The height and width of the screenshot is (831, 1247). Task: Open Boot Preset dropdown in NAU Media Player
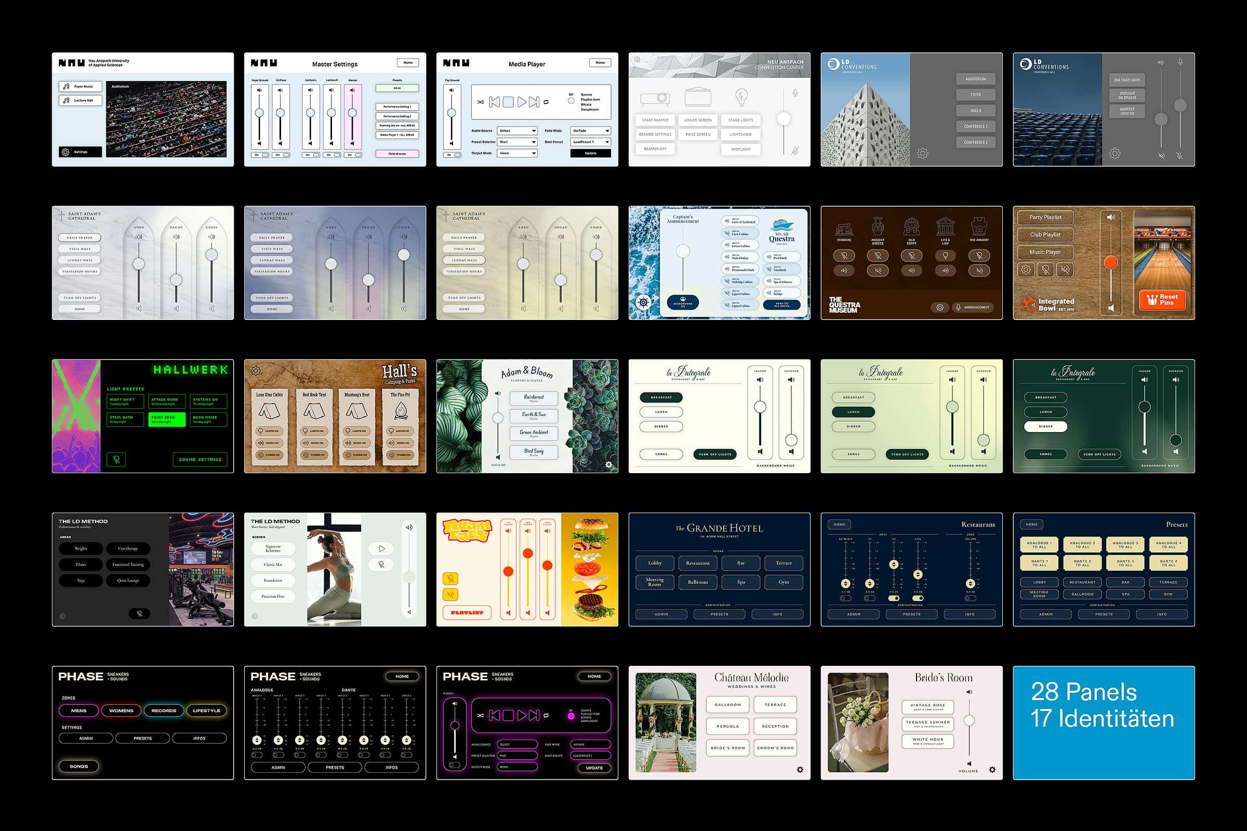(591, 141)
